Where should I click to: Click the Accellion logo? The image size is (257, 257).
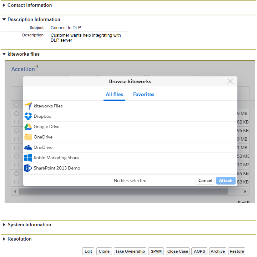pos(25,69)
